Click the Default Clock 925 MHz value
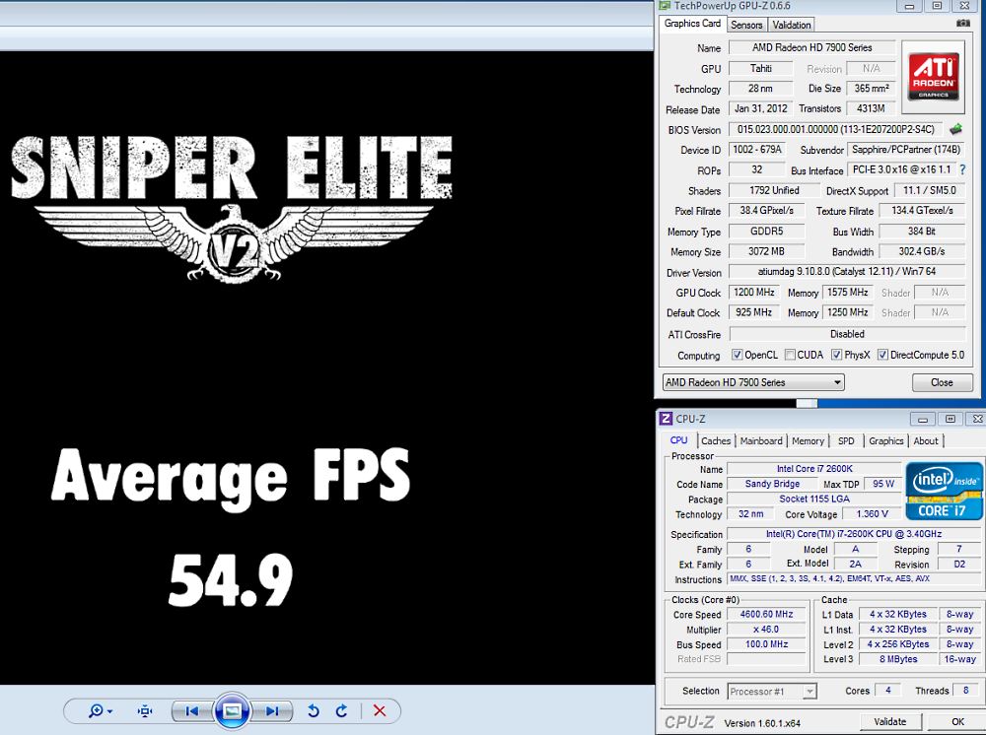The image size is (986, 735). 754,312
